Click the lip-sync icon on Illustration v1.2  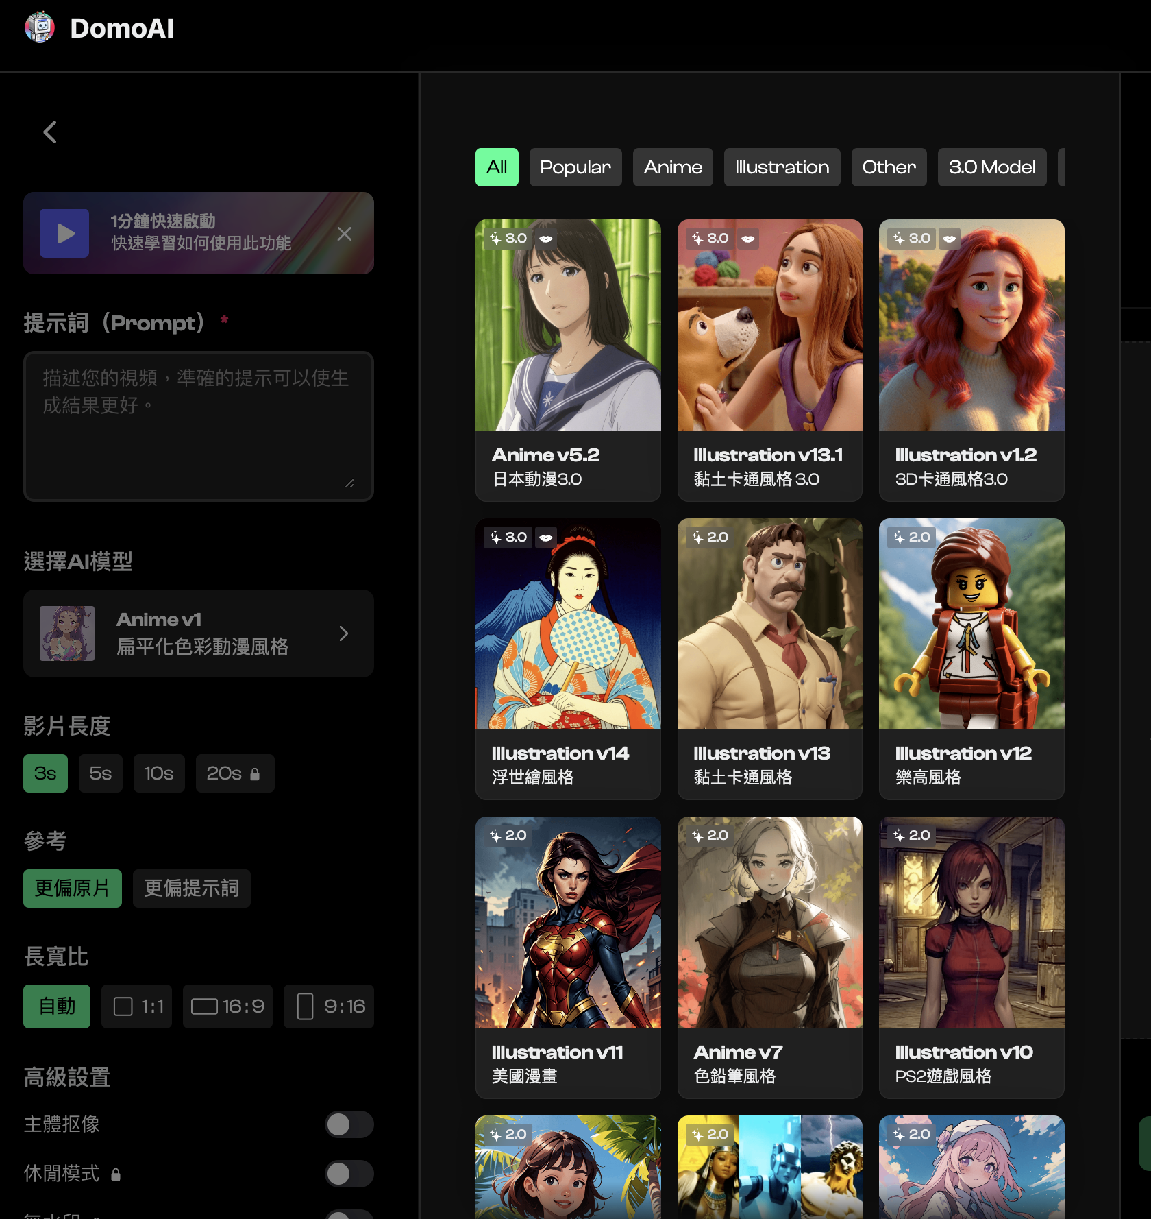950,239
